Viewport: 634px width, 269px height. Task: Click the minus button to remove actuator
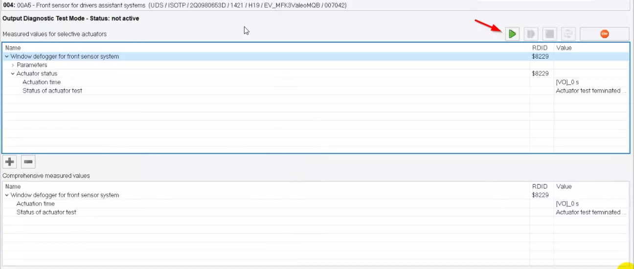click(x=28, y=162)
